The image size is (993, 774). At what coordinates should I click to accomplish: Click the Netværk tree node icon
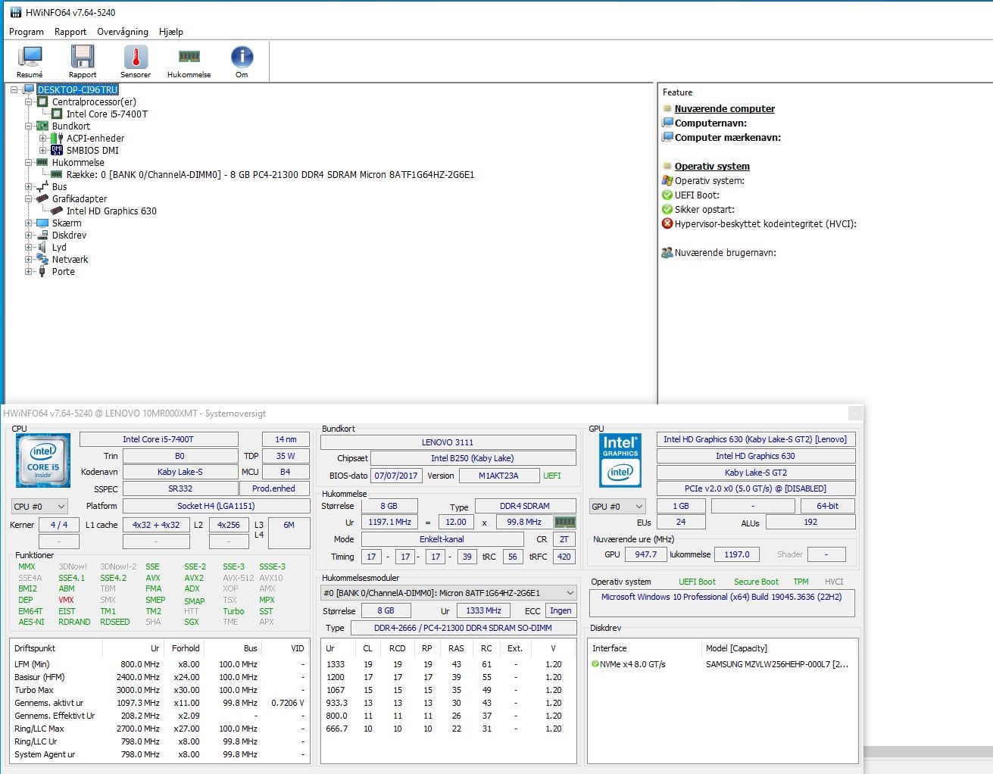point(42,259)
